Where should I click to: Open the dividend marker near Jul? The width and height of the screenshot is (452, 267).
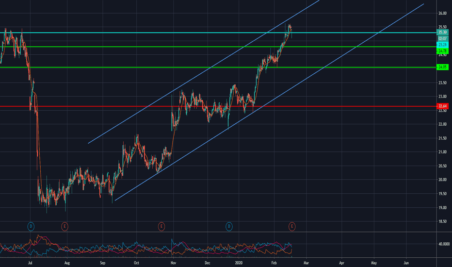click(x=31, y=227)
